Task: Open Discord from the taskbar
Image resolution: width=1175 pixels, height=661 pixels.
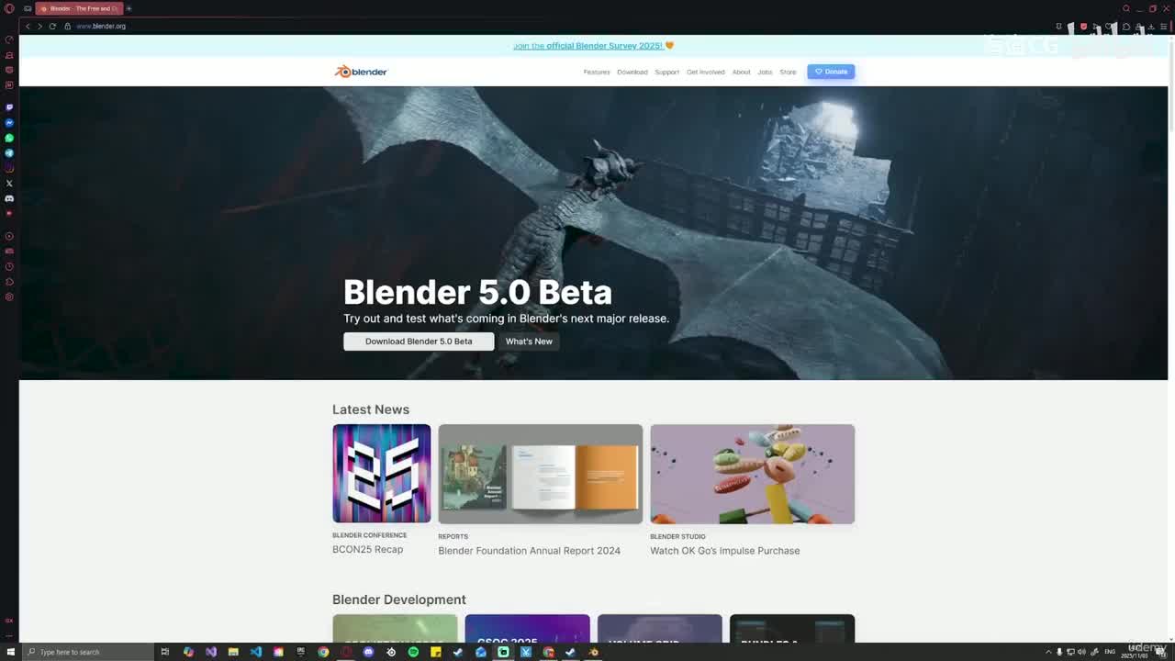Action: pyautogui.click(x=368, y=652)
